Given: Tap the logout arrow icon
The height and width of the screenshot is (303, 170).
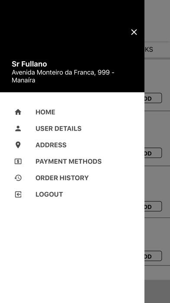Looking at the screenshot, I should (18, 194).
